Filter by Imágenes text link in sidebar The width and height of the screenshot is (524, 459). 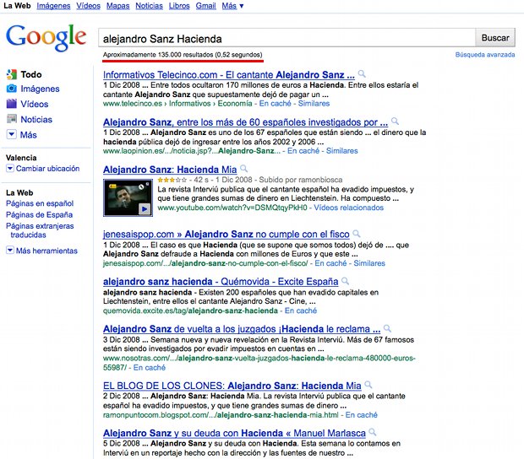(x=40, y=89)
